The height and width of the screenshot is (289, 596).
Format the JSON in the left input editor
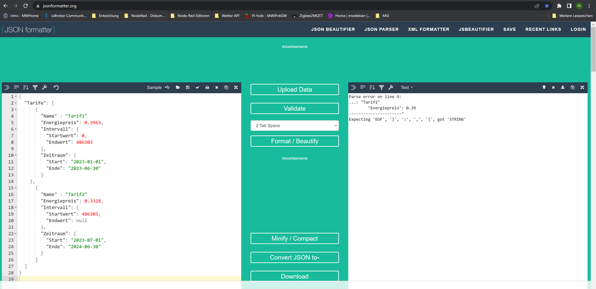coord(7,87)
